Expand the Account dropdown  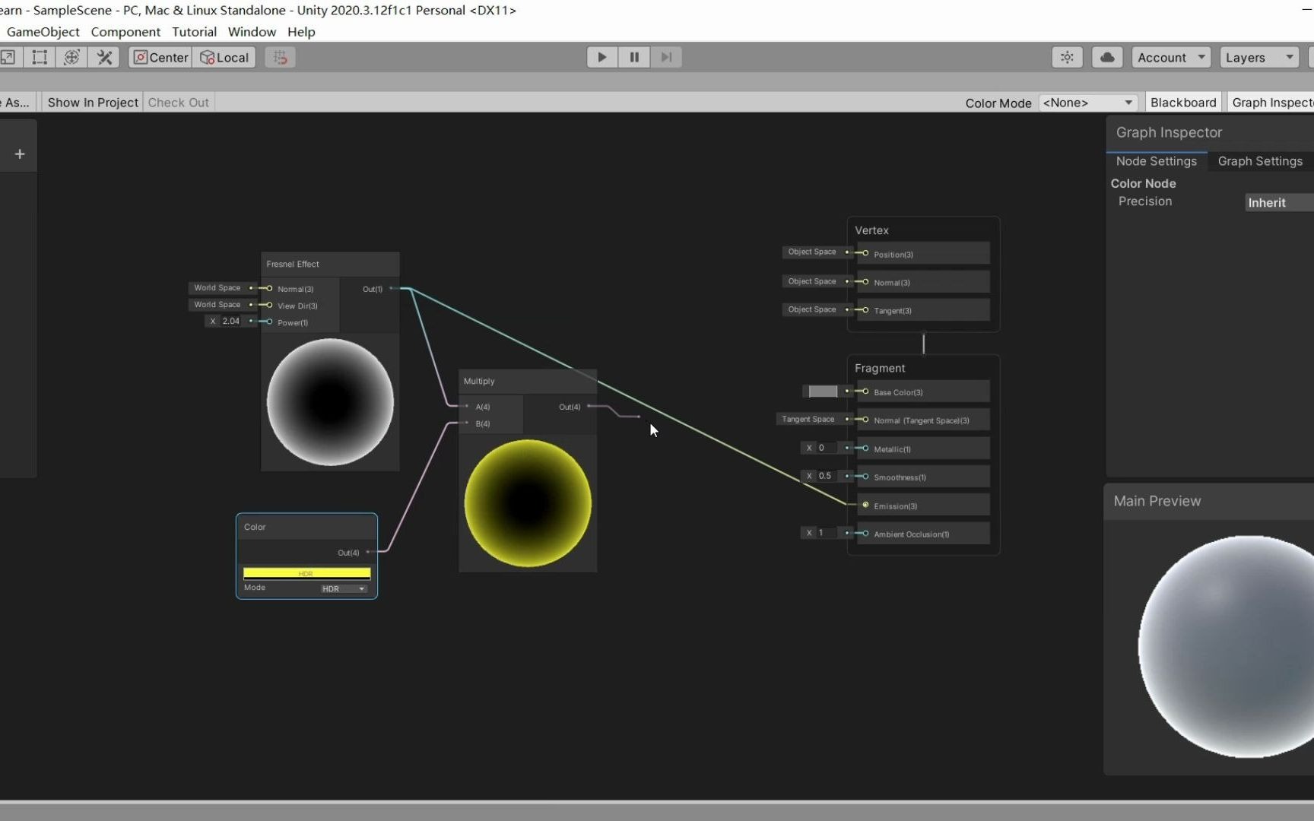pos(1171,57)
